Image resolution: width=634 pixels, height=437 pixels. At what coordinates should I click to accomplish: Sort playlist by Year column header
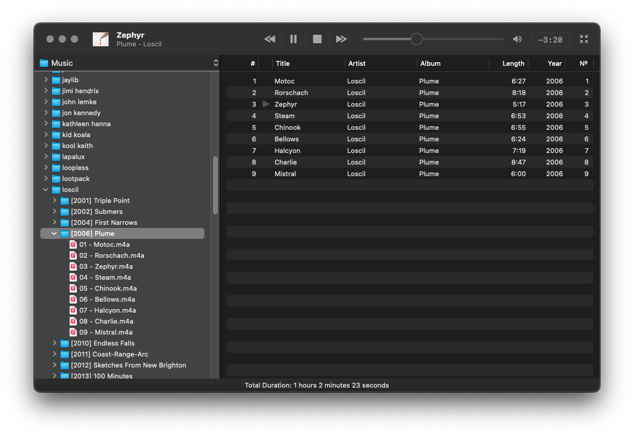point(555,63)
